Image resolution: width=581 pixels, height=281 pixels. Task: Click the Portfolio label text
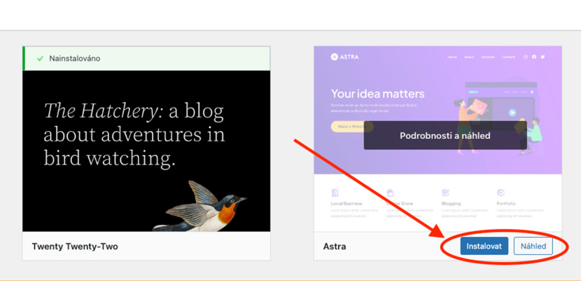506,204
